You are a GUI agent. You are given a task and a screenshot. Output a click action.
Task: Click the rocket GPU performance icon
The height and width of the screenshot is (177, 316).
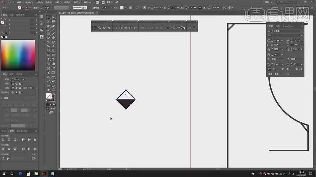point(117,2)
